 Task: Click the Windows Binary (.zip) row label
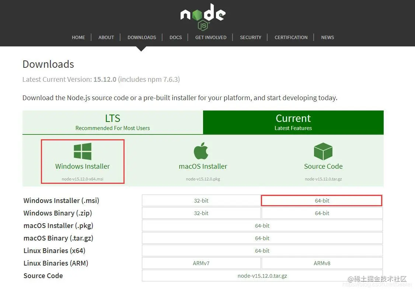point(58,213)
